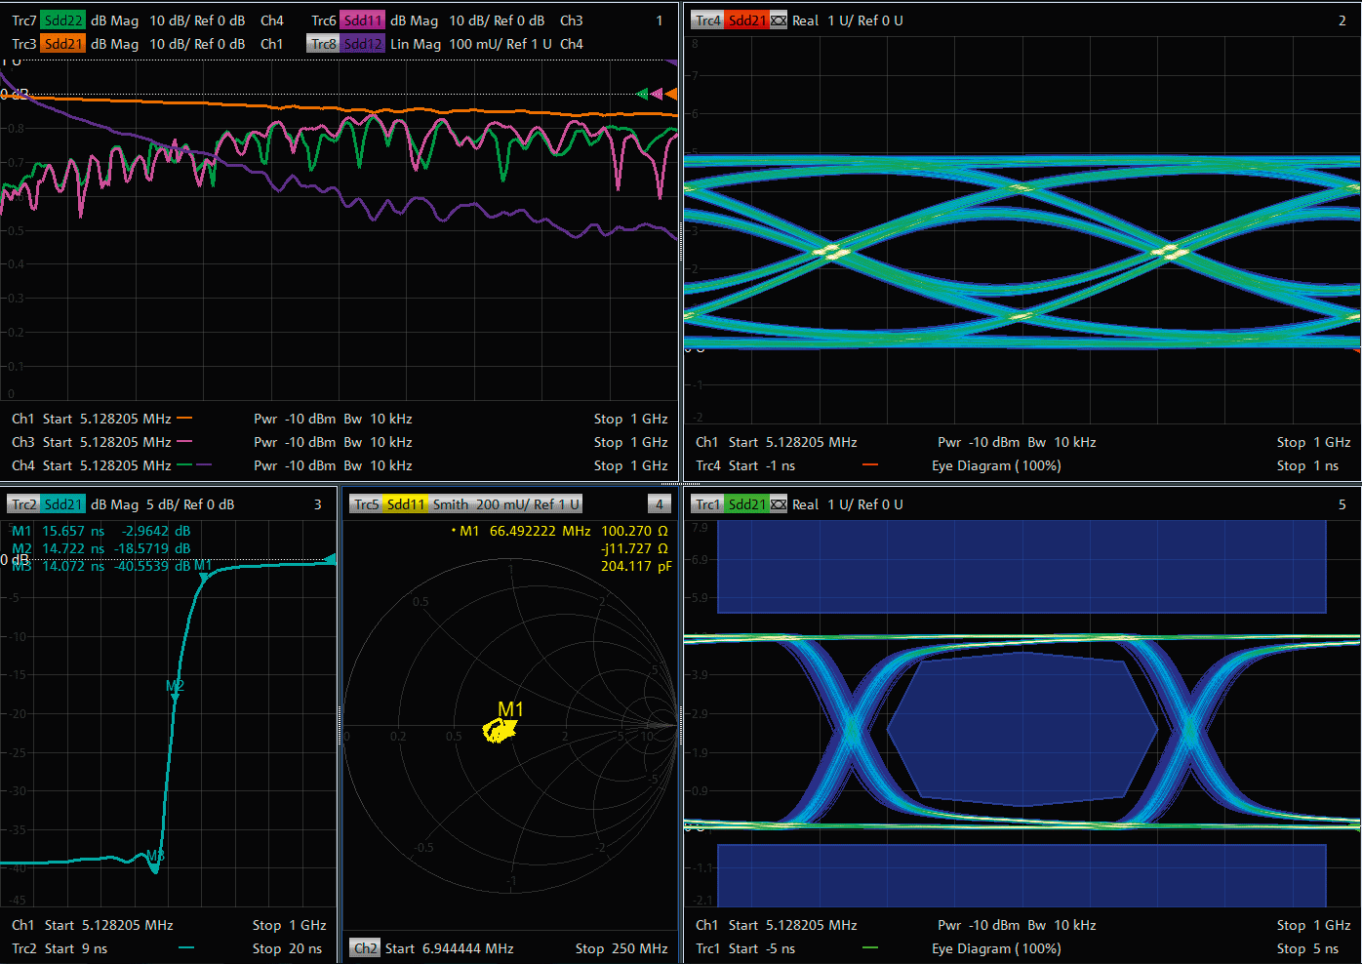Click Ch3 Start 5.128205 MHz in diagram 1
The width and height of the screenshot is (1362, 964).
click(x=91, y=442)
